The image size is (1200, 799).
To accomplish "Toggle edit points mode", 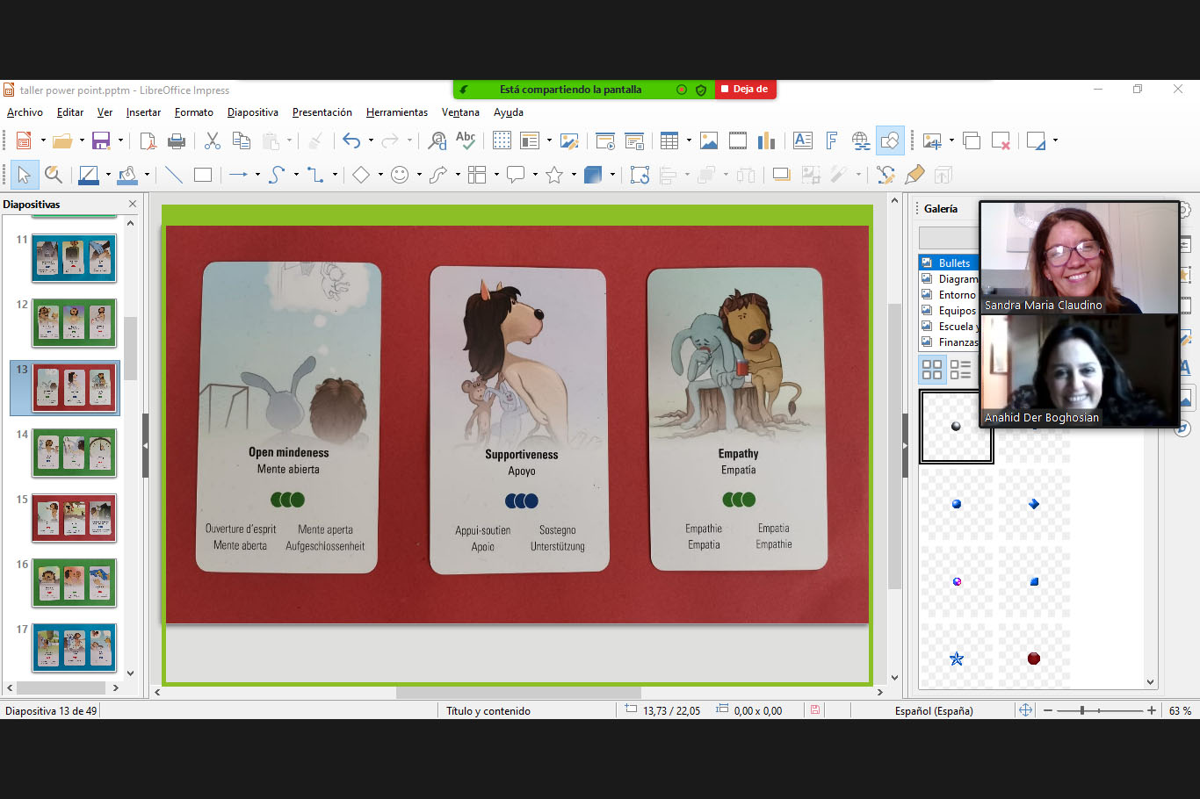I will click(x=886, y=175).
